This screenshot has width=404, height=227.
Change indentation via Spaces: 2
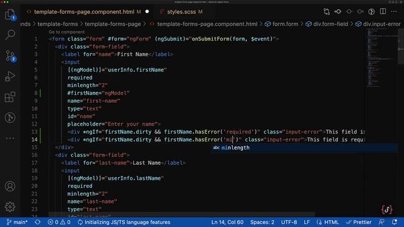[x=262, y=222]
